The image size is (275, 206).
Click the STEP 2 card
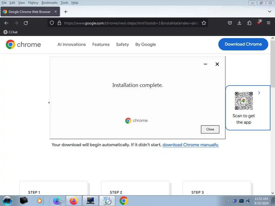135,188
